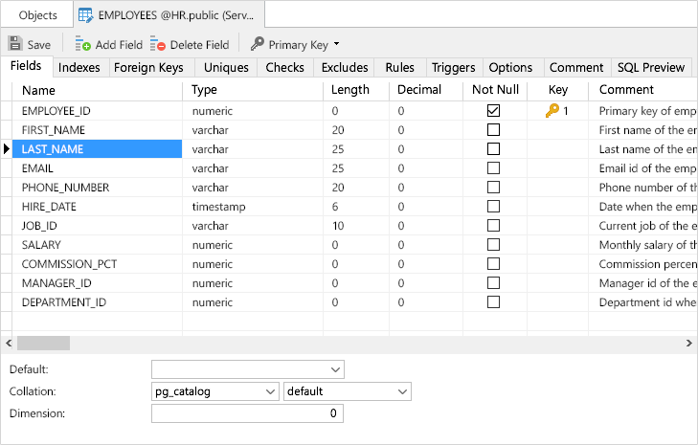The height and width of the screenshot is (445, 698).
Task: Toggle Not Null checkbox for LAST_NAME
Action: tap(493, 148)
